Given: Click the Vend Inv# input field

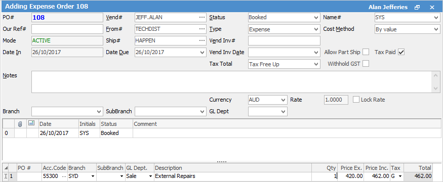Looking at the screenshot, I should coord(284,40).
